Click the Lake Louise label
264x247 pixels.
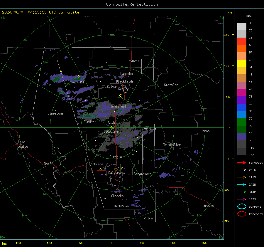[23, 144]
